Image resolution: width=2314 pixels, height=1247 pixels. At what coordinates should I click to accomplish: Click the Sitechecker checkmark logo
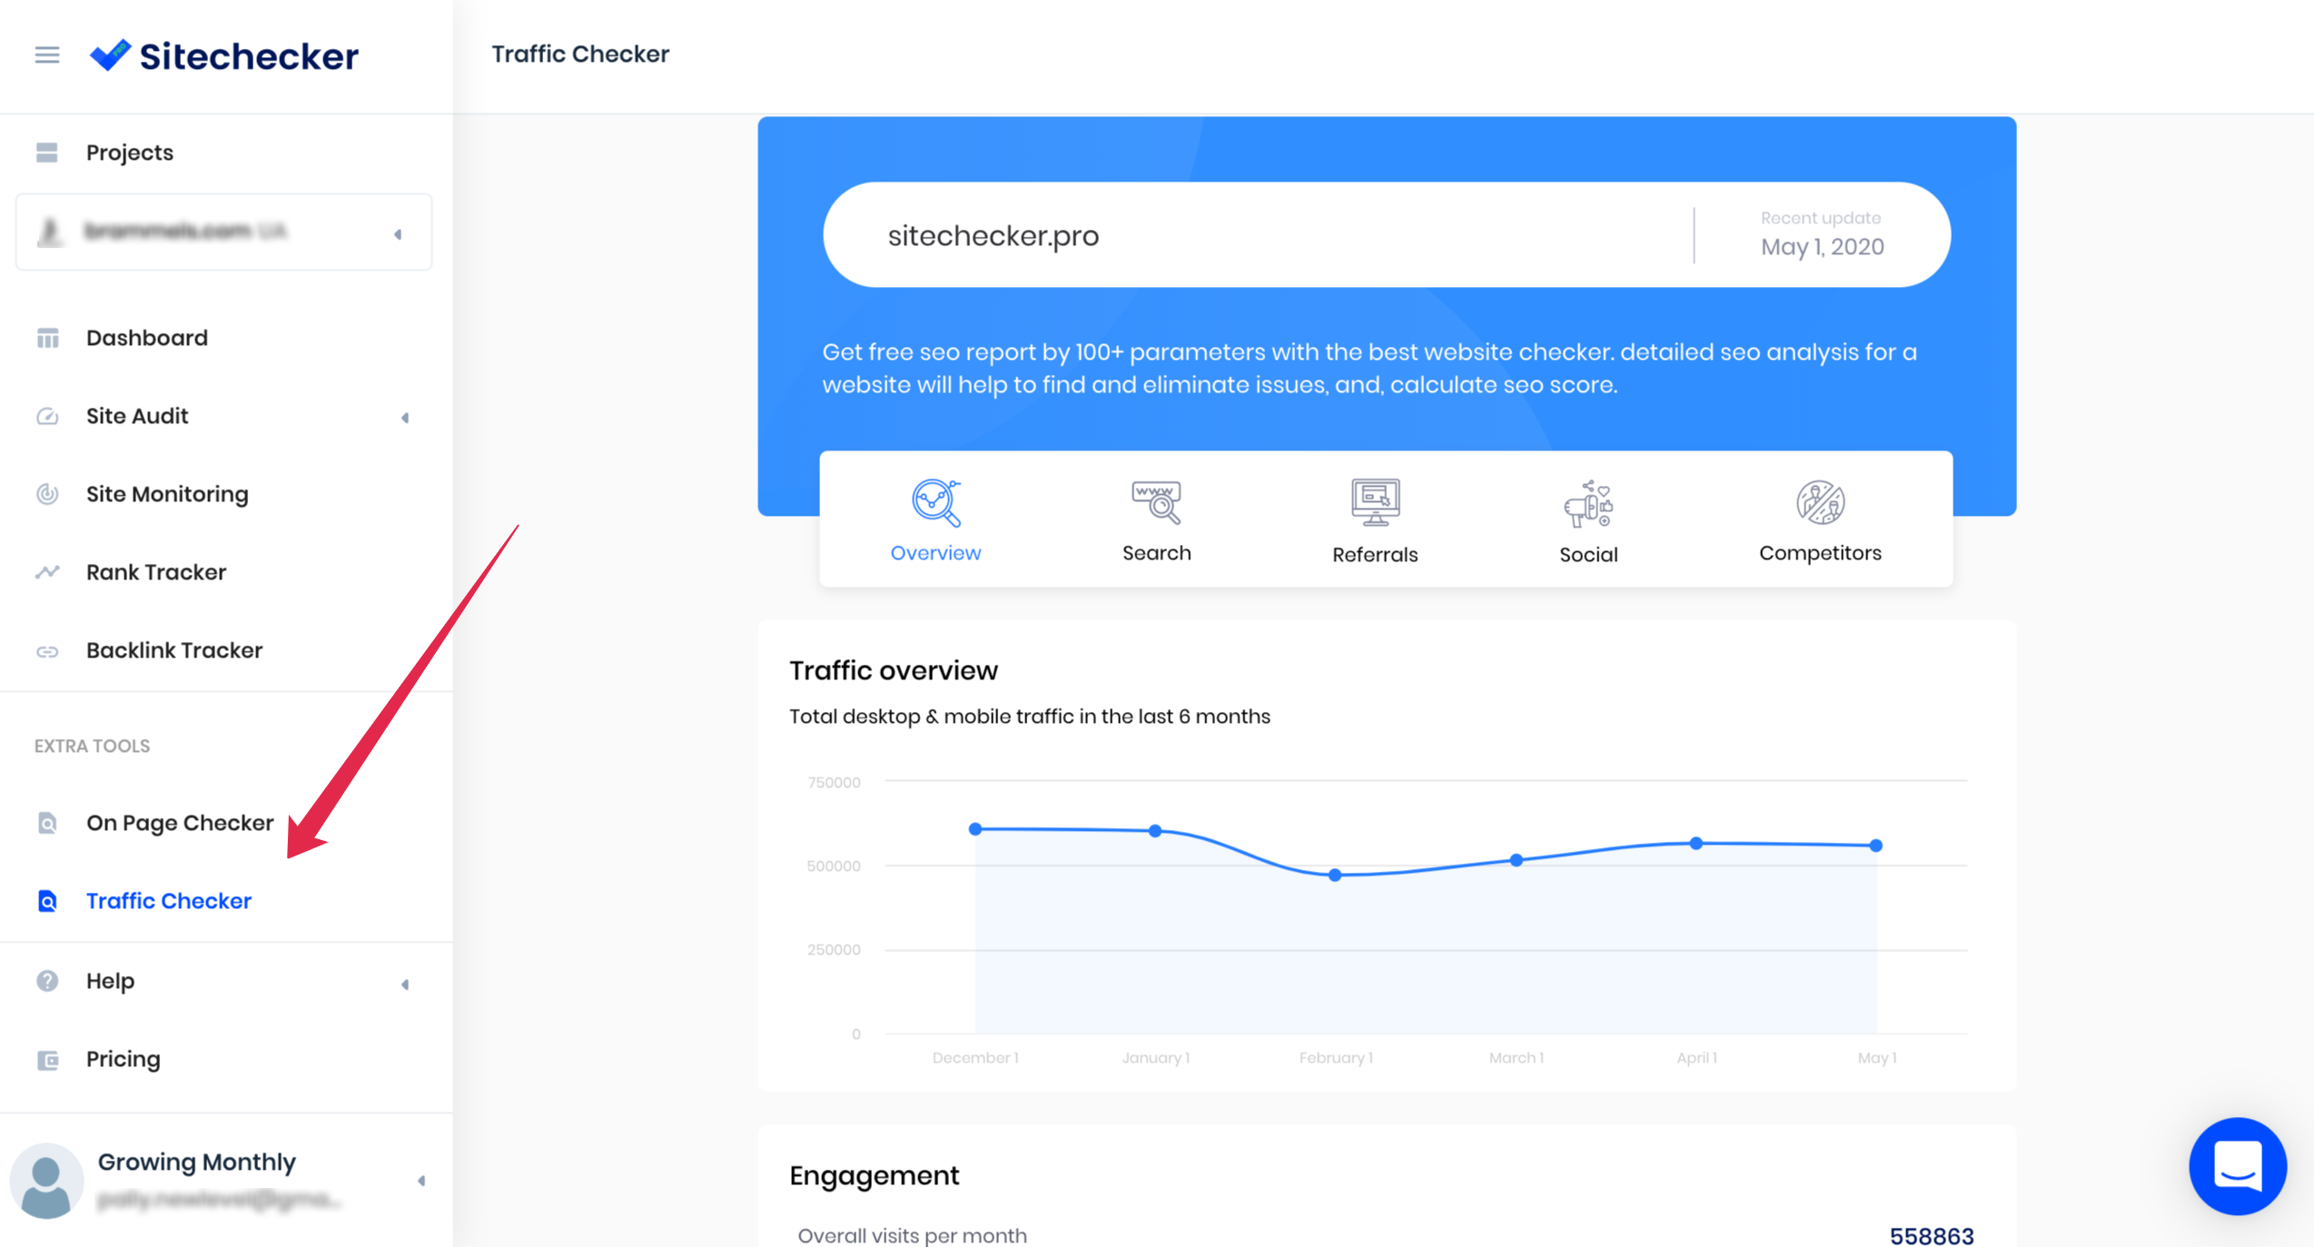click(111, 55)
